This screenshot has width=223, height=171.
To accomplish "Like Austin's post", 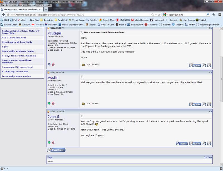I will (91, 104).
